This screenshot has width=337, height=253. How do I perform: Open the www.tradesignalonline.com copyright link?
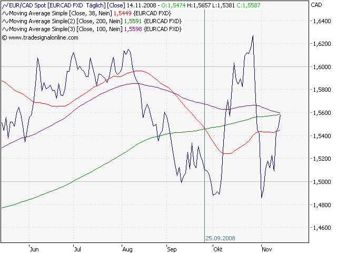coord(40,37)
